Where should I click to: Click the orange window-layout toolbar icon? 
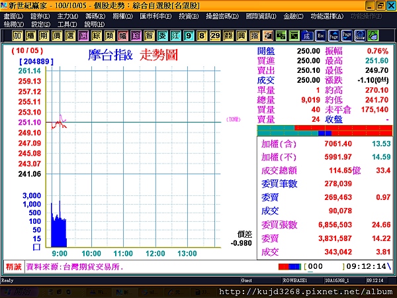(x=267, y=36)
